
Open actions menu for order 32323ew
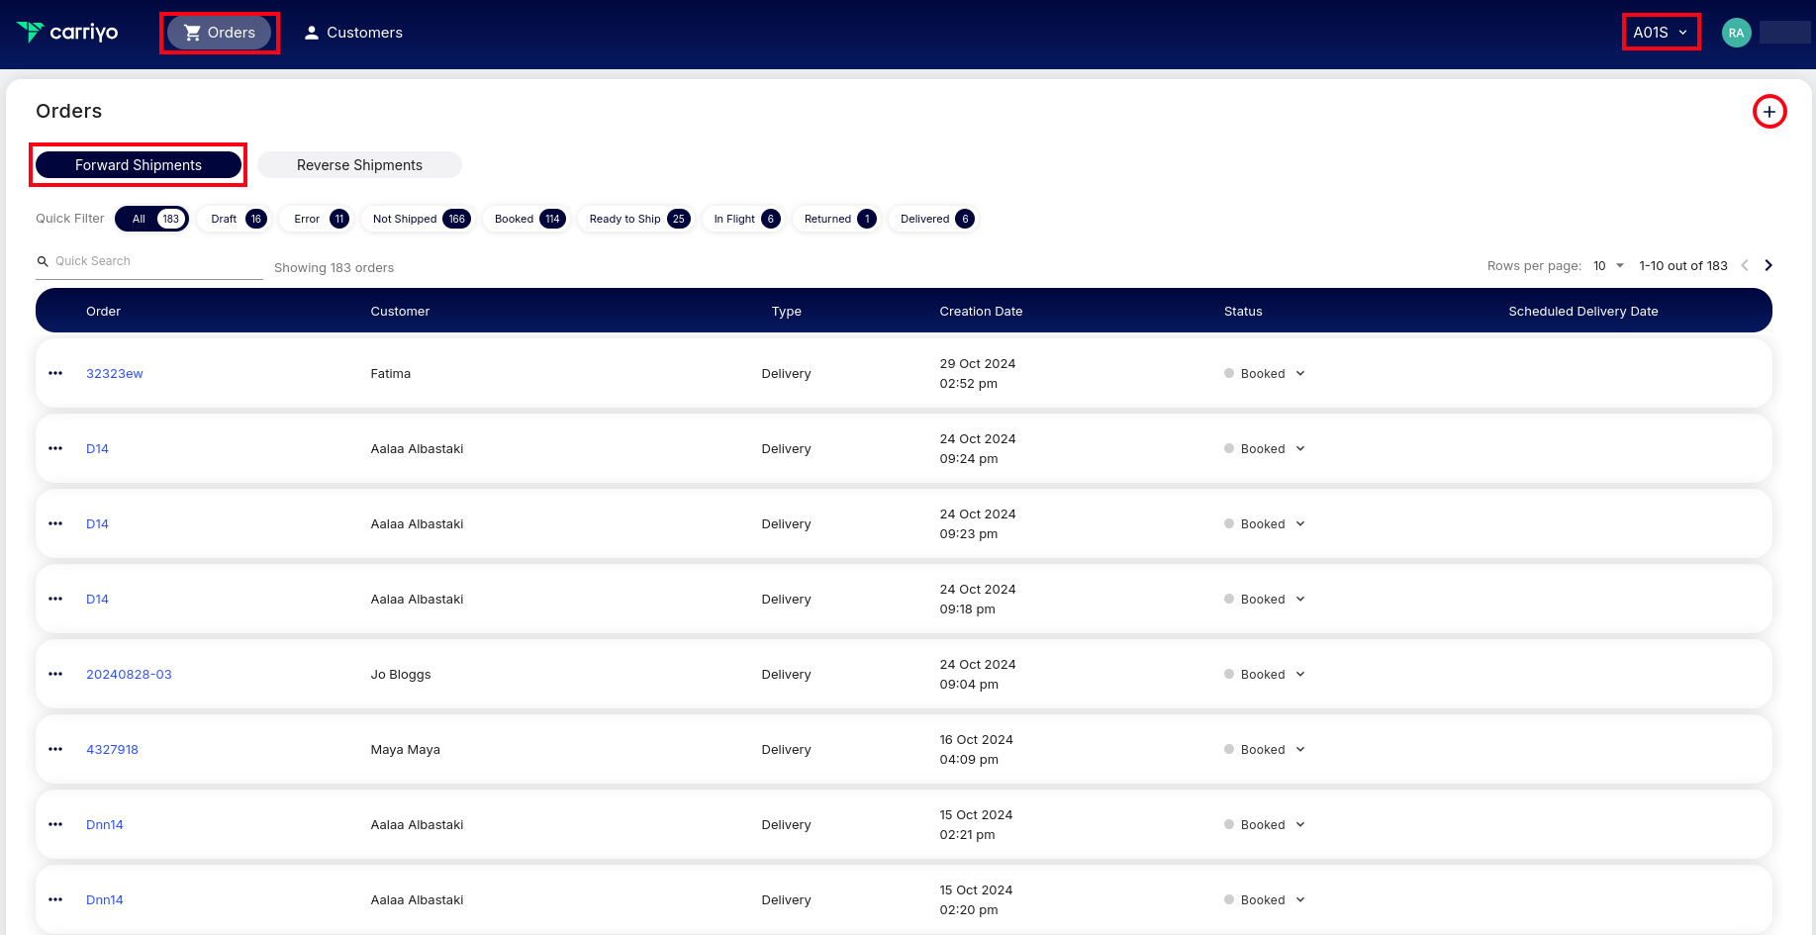click(55, 373)
